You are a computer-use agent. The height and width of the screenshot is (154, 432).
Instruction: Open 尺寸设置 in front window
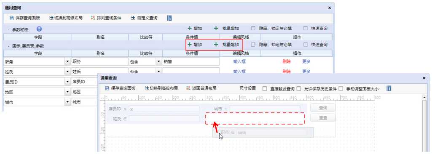click(x=248, y=88)
